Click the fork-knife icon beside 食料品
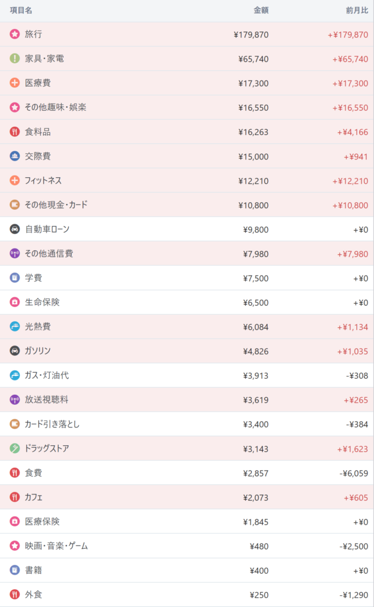The height and width of the screenshot is (607, 374). pos(15,132)
